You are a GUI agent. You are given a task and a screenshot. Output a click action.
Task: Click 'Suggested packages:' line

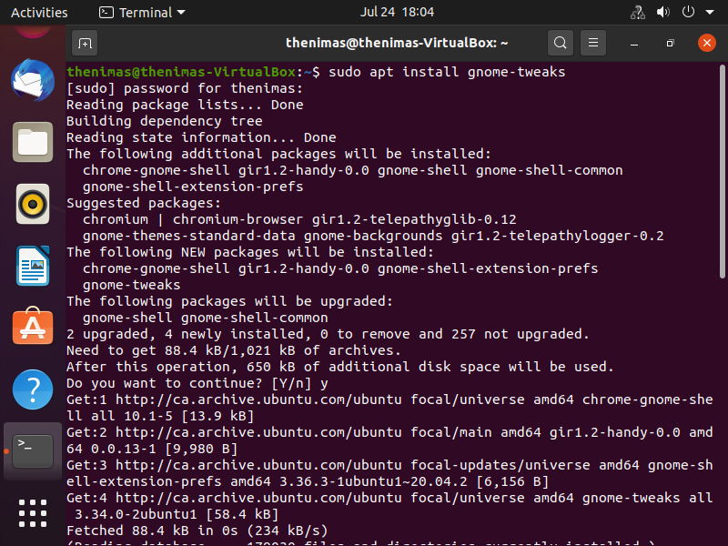[x=144, y=203]
